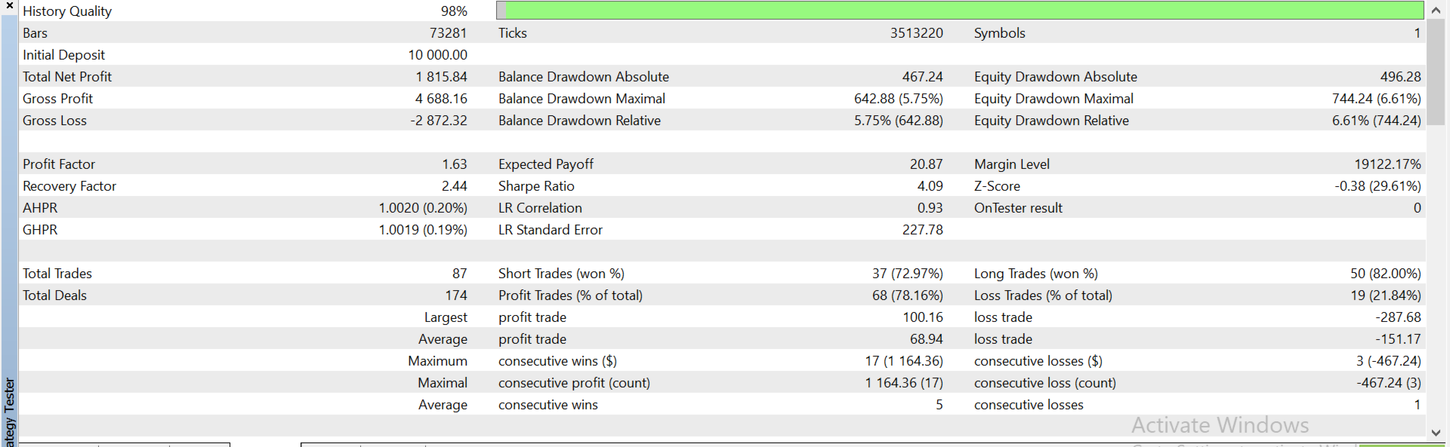Click the Equity Drawdown Relative label

[x=1051, y=121]
